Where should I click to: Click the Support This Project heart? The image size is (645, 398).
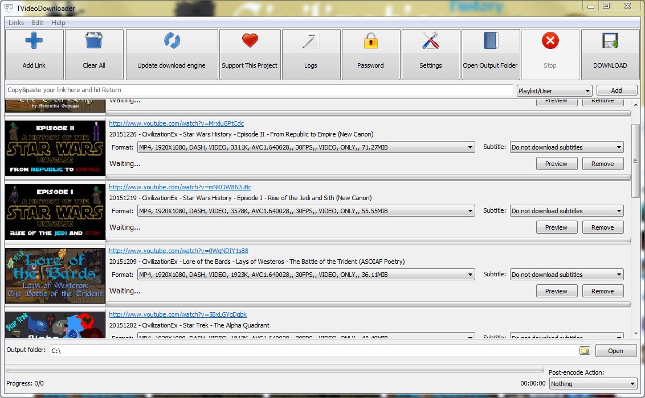[250, 40]
